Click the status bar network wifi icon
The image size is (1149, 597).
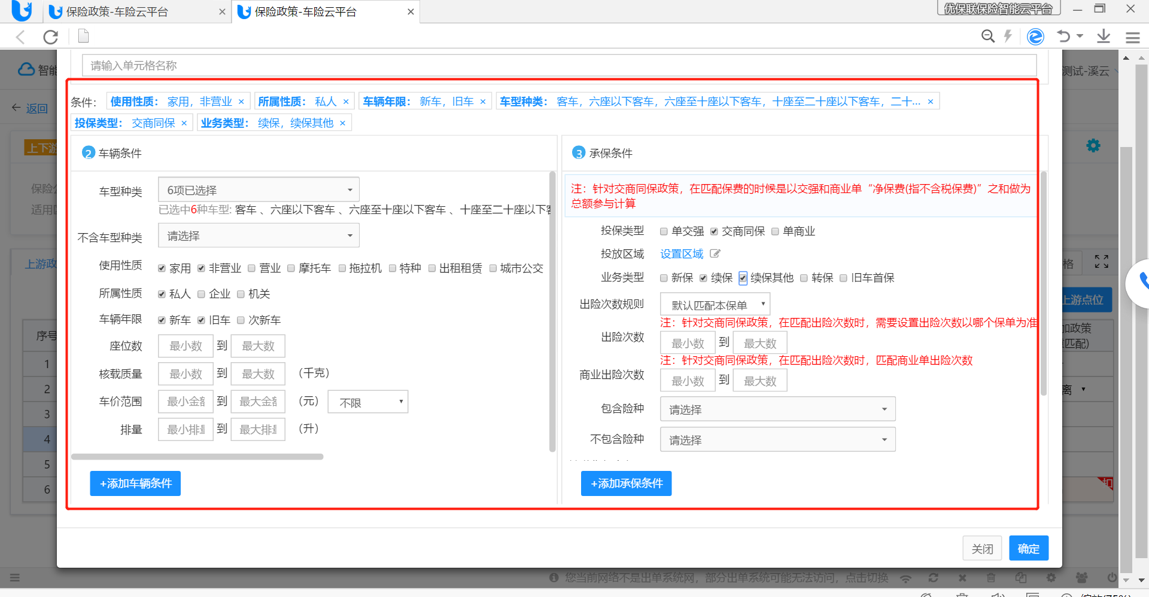906,578
